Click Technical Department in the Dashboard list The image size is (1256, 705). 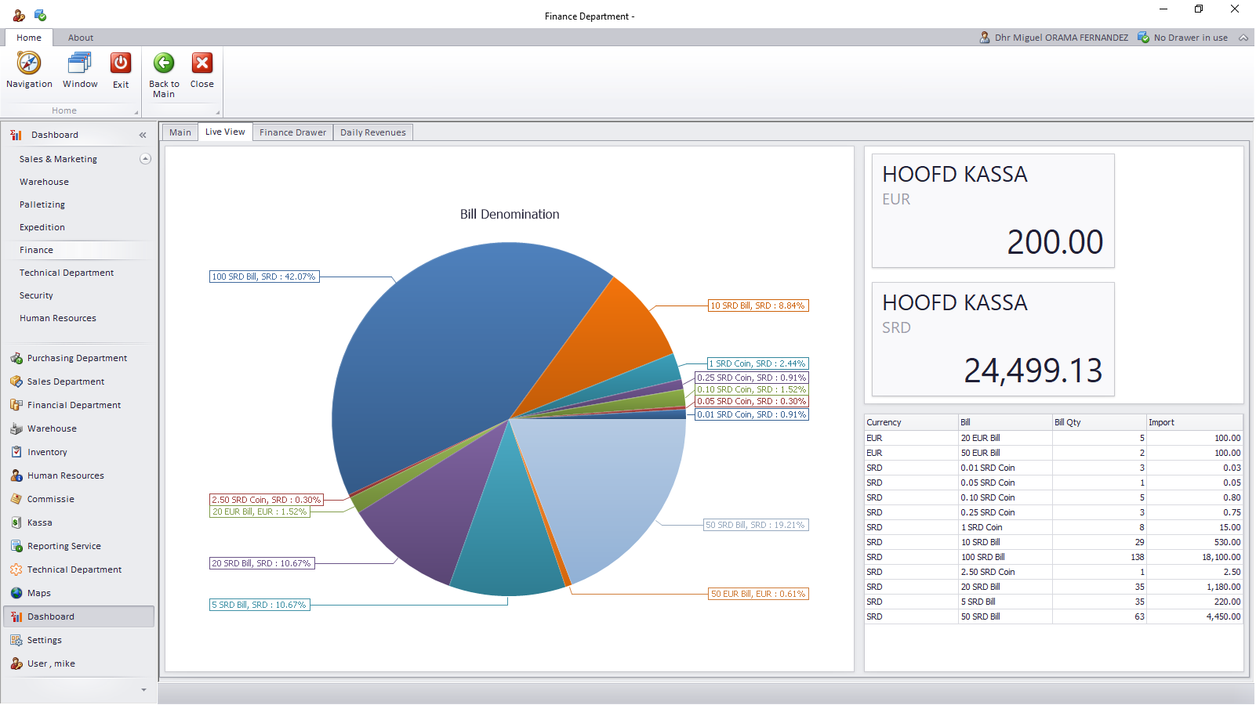(67, 273)
